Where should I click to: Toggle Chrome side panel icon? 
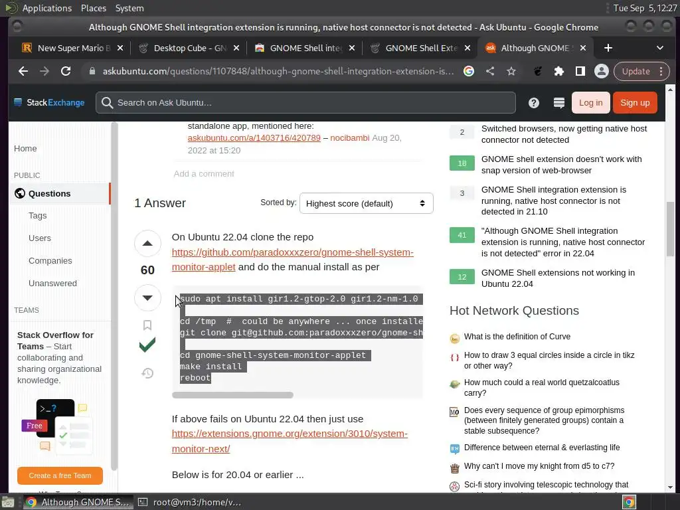[580, 71]
